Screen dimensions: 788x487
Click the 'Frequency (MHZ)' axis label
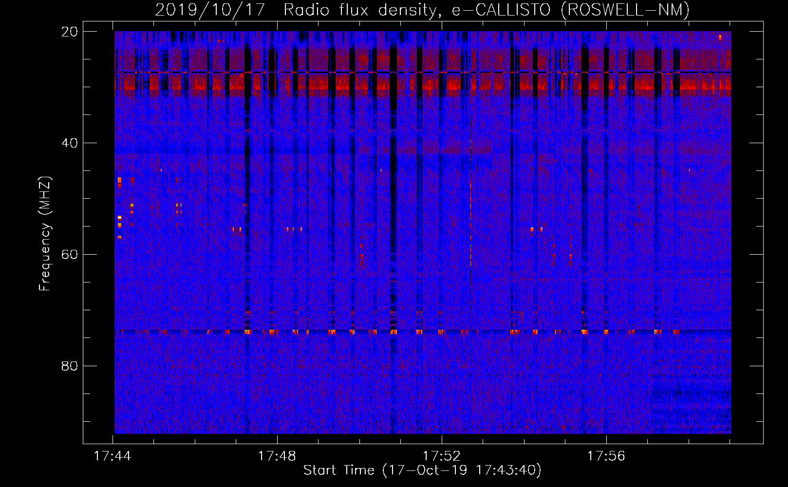tap(44, 234)
